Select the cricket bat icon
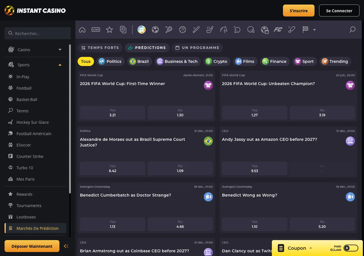 292,30
